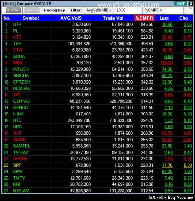Select the INTUCH symbol
195x201 pixels.
pyautogui.click(x=21, y=69)
